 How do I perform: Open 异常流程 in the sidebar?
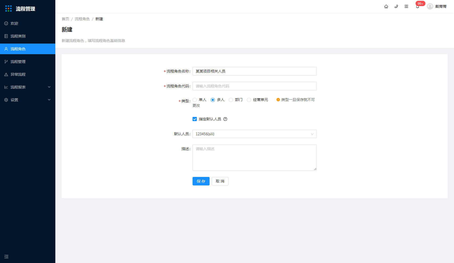point(28,74)
